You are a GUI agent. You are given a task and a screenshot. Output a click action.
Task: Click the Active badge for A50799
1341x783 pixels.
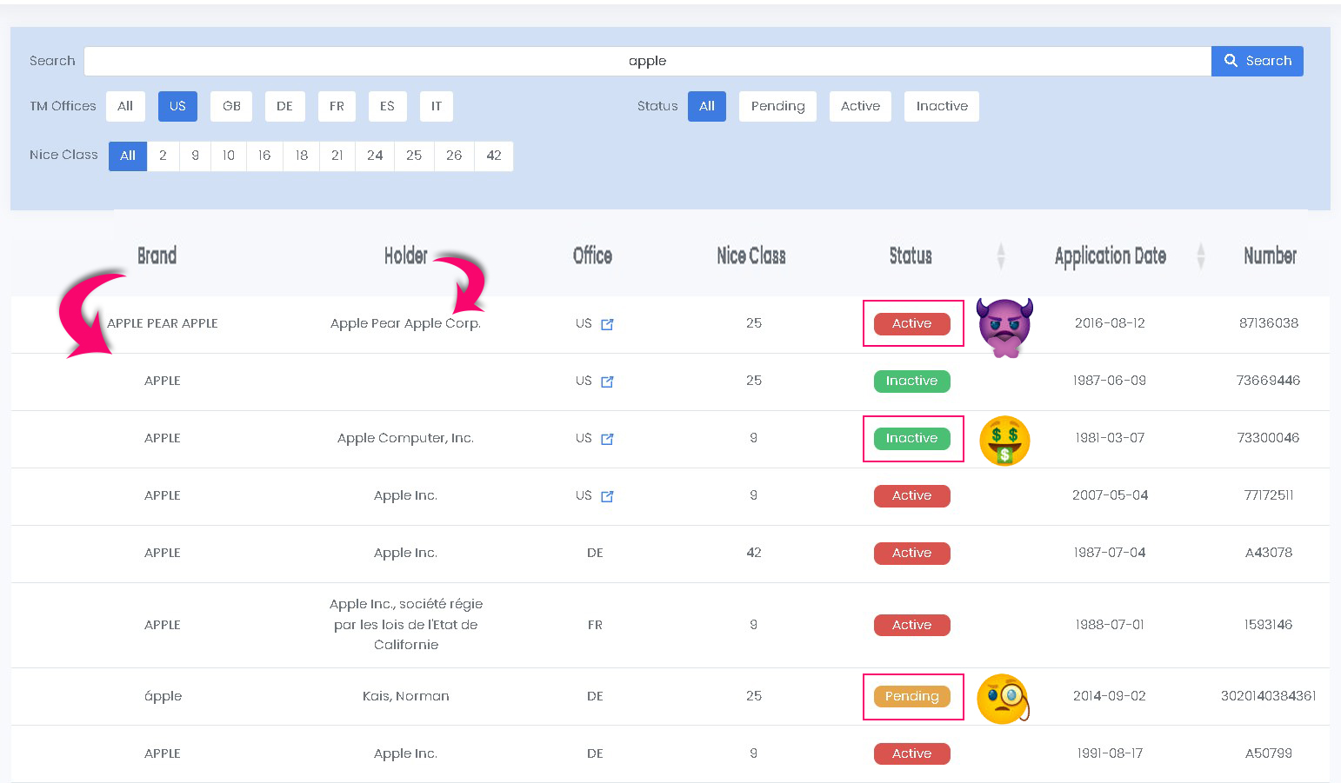tap(911, 753)
